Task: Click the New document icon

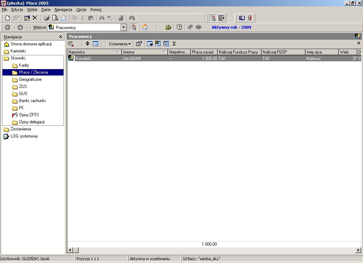Action: coord(8,18)
